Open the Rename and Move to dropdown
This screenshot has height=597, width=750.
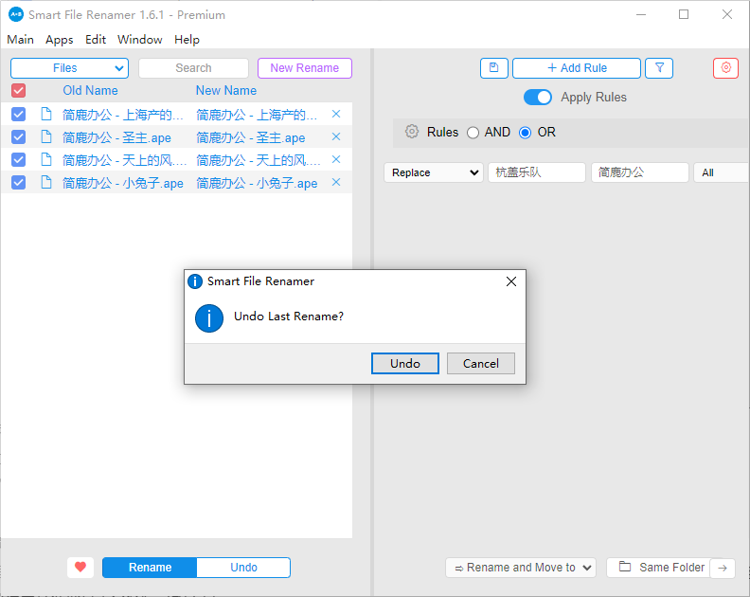(520, 568)
